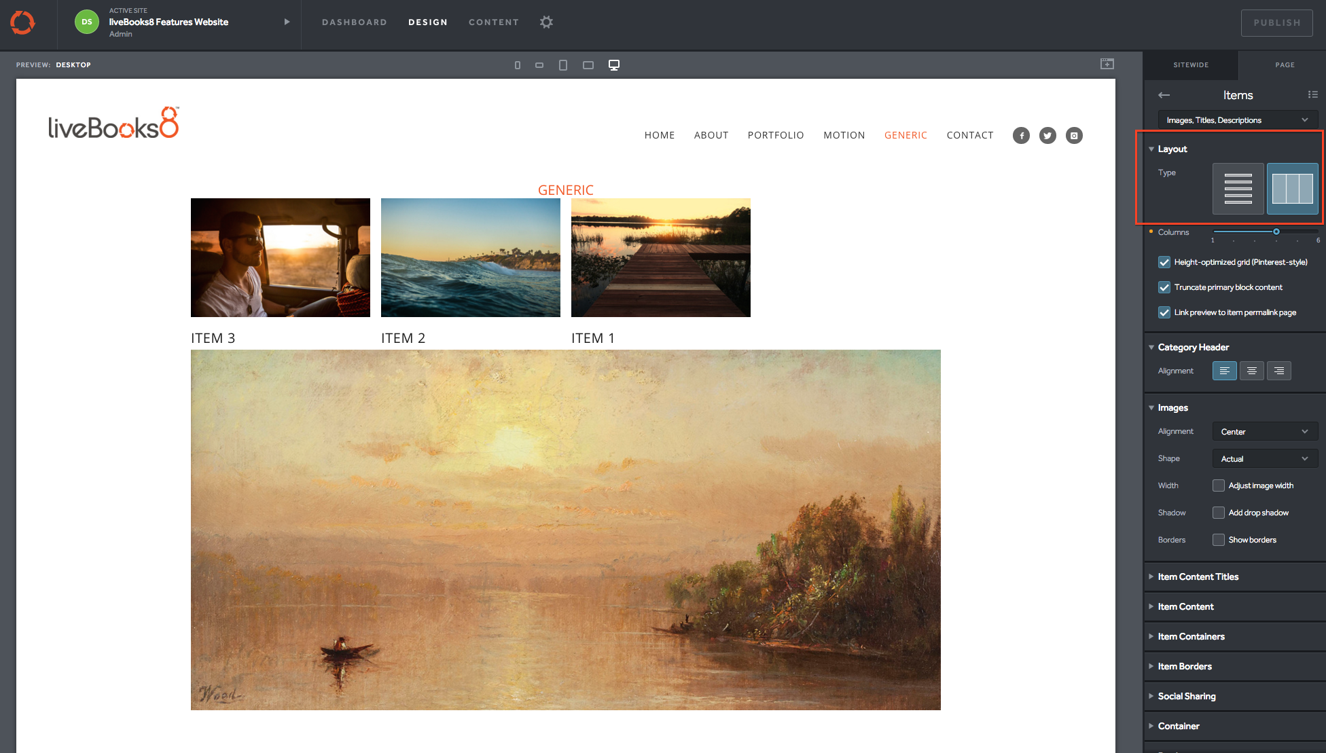The image size is (1326, 753).
Task: Open the image Shape dropdown showing Actual
Action: pyautogui.click(x=1264, y=459)
